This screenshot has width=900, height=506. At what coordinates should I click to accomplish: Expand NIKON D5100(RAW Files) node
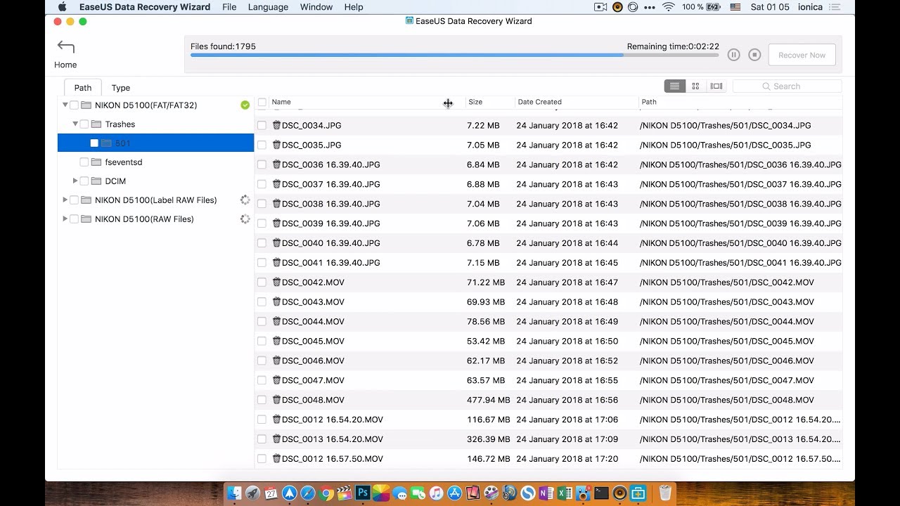tap(65, 219)
